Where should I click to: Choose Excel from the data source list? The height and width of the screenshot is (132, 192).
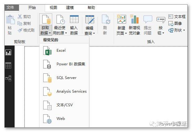point(64,51)
